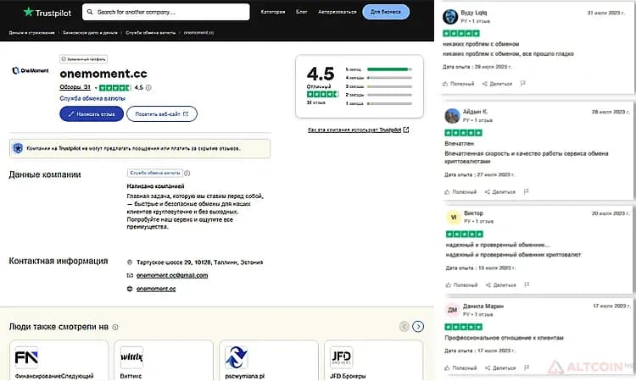
Task: Open the Категории menu item
Action: click(272, 12)
